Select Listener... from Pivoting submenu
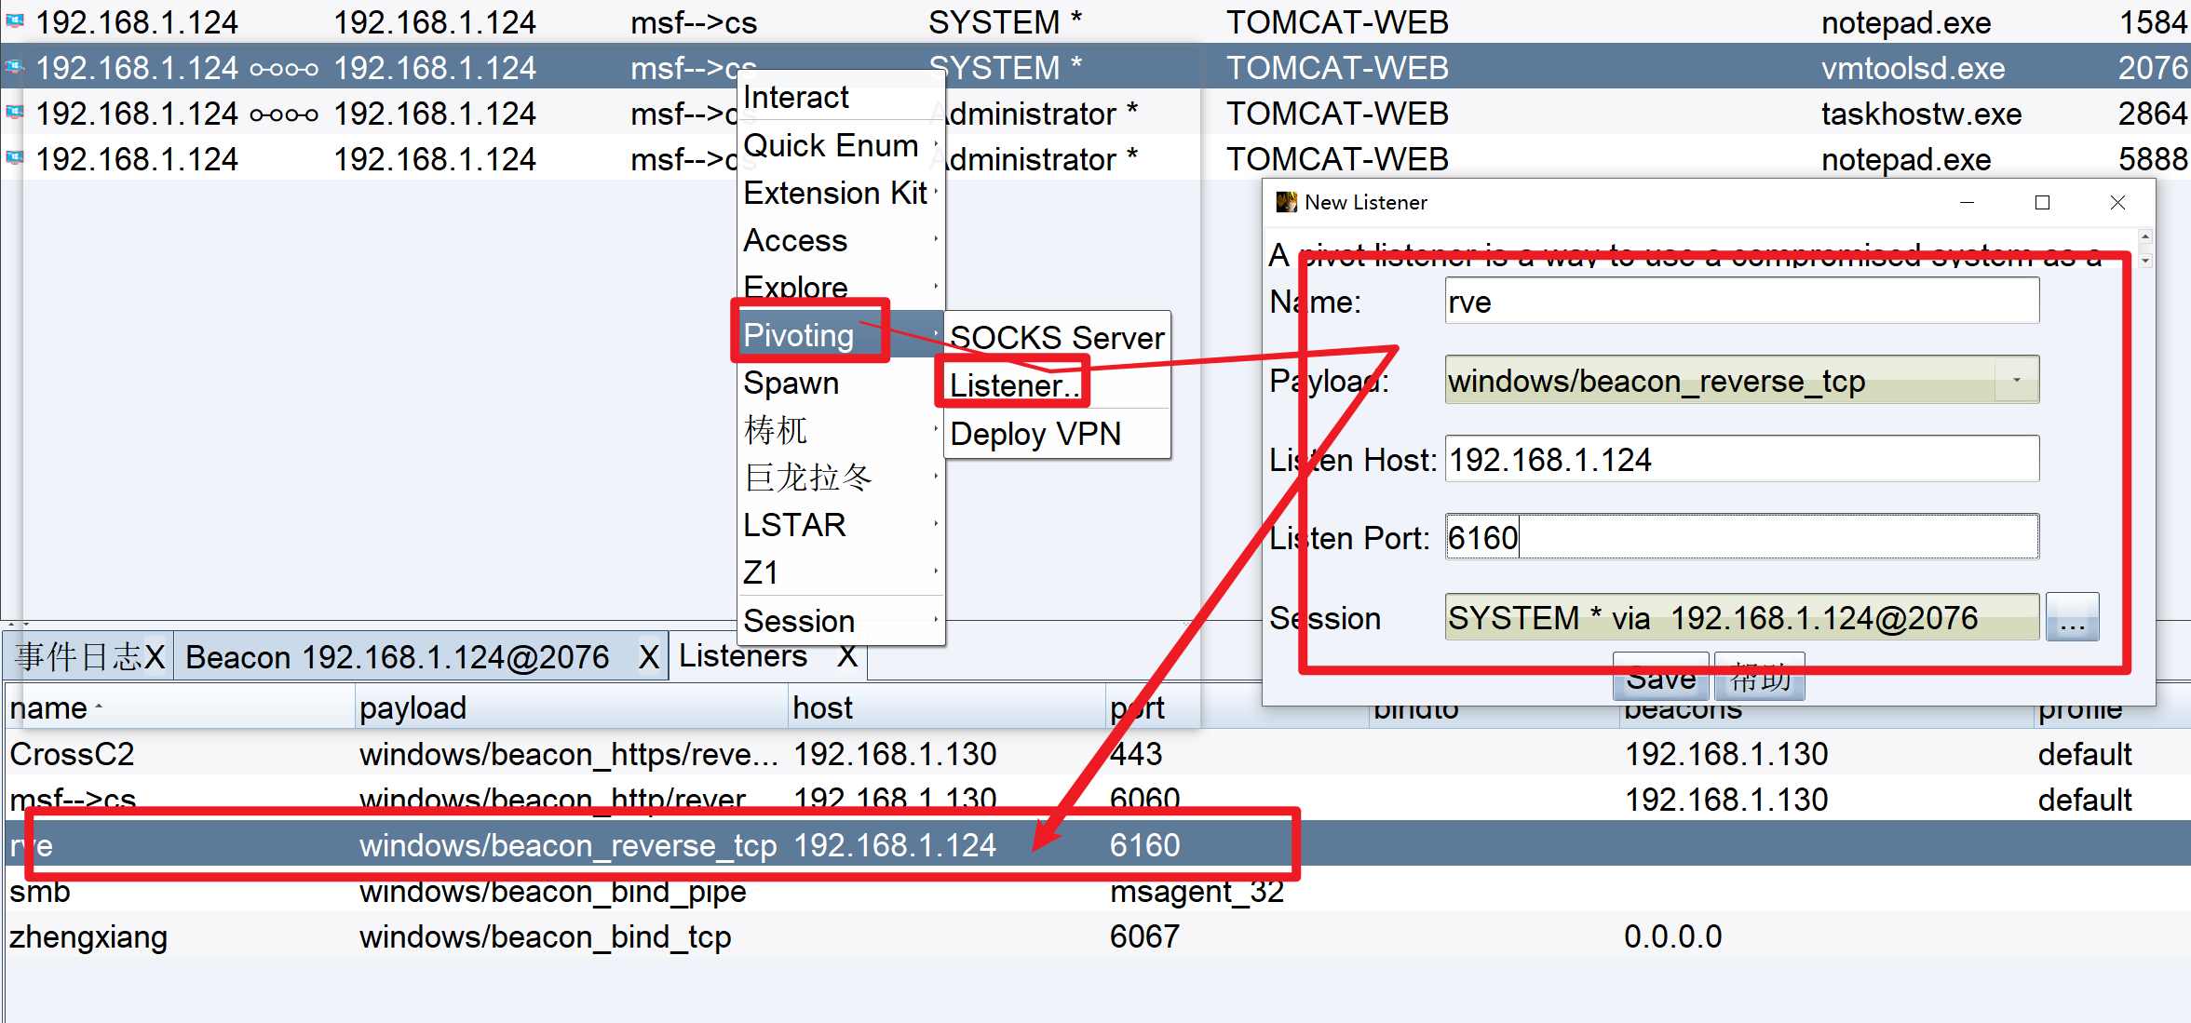Screen dimensions: 2191x1023 coord(1013,384)
